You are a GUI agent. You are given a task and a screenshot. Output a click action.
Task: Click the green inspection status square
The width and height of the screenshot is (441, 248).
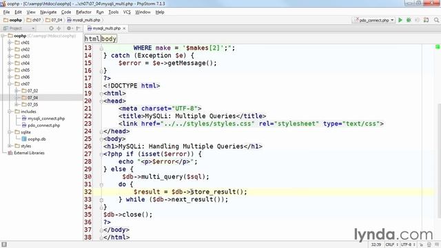438,47
